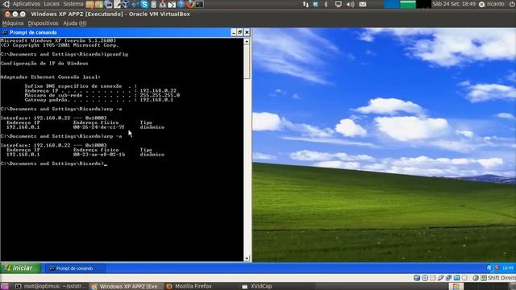Open the ricardo user menu

492,4
